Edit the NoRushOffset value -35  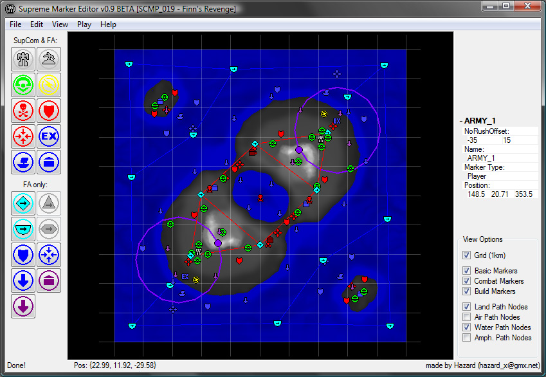coord(472,140)
